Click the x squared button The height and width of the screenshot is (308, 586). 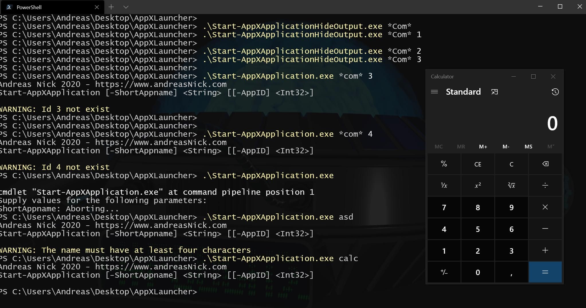478,185
